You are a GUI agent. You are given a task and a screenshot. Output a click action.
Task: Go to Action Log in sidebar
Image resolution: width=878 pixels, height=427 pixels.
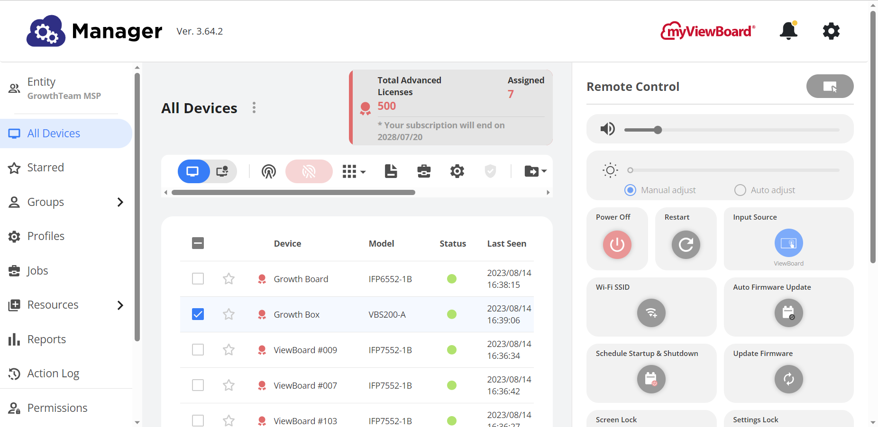pos(53,374)
